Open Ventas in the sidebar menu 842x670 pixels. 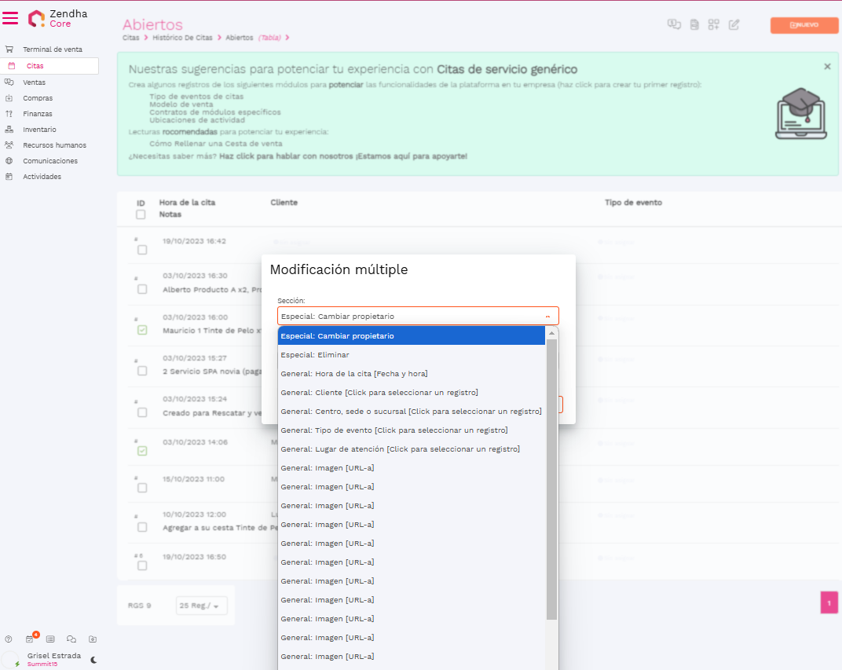(34, 82)
